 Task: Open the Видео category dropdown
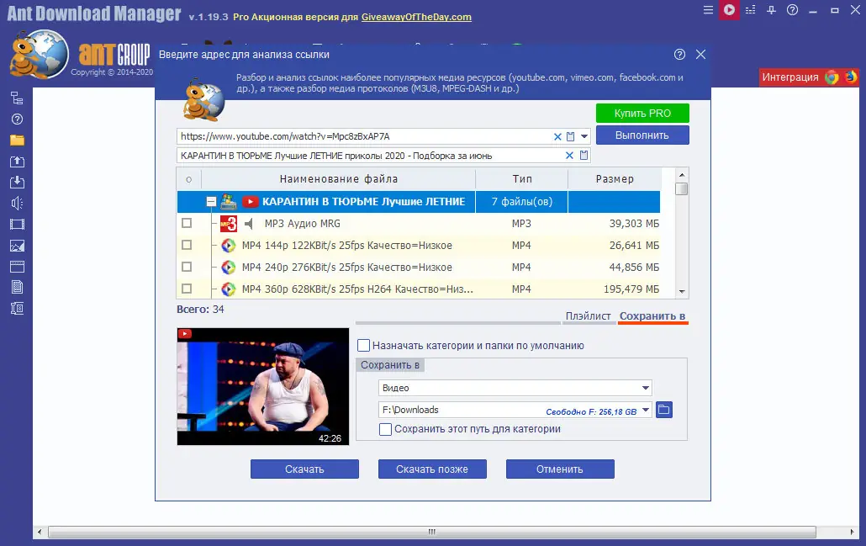[647, 388]
